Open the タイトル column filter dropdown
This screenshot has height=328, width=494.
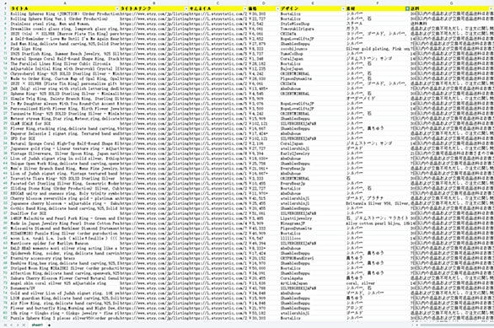point(117,8)
